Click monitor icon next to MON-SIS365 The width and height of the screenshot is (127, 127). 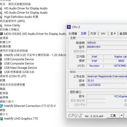[1, 34]
